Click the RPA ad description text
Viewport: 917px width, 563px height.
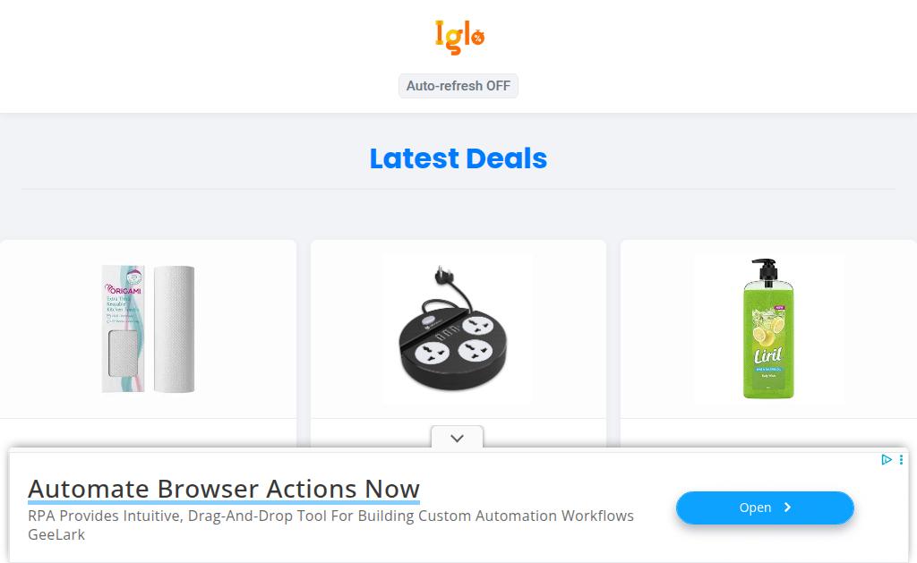[x=331, y=516]
